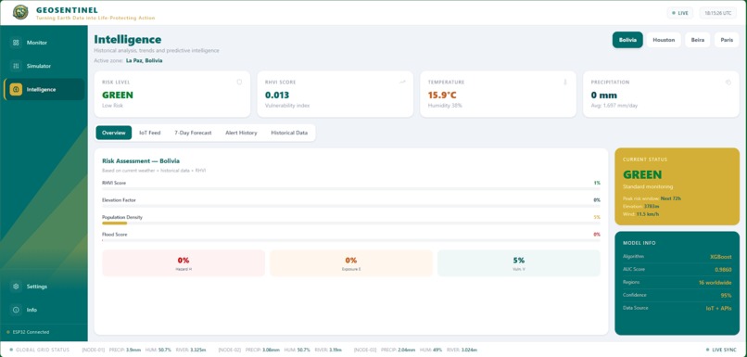Click the Elevation Factor progress bar
The width and height of the screenshot is (747, 357).
351,206
